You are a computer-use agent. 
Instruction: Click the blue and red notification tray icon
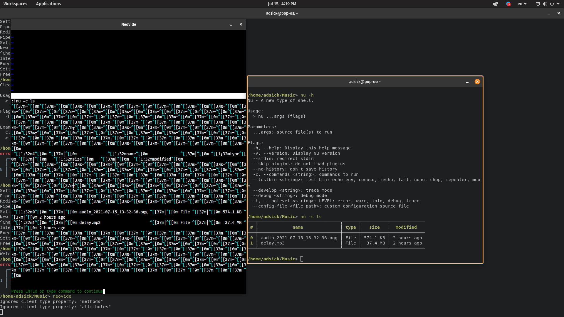point(508,4)
